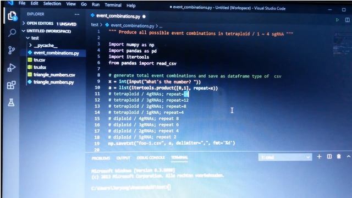
Task: Open the Search view icon
Action: point(12,33)
